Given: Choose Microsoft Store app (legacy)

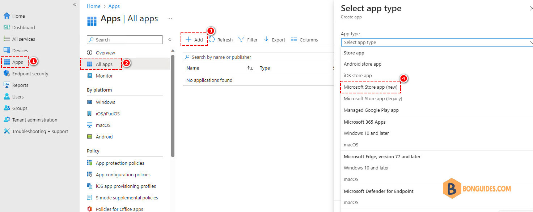Looking at the screenshot, I should point(373,98).
